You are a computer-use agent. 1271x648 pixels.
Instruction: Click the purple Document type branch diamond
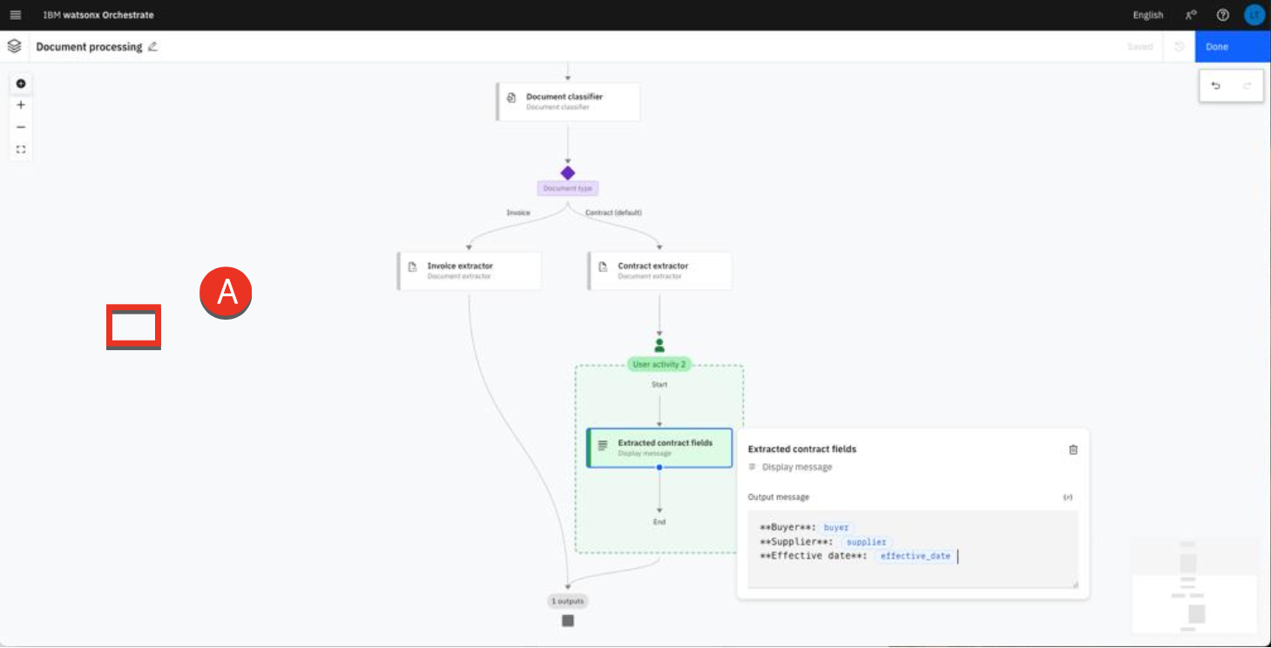[x=567, y=173]
